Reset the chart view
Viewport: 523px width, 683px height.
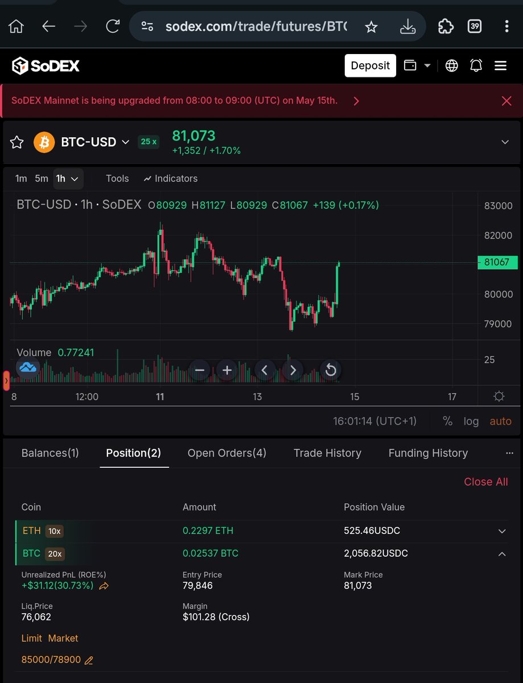331,371
